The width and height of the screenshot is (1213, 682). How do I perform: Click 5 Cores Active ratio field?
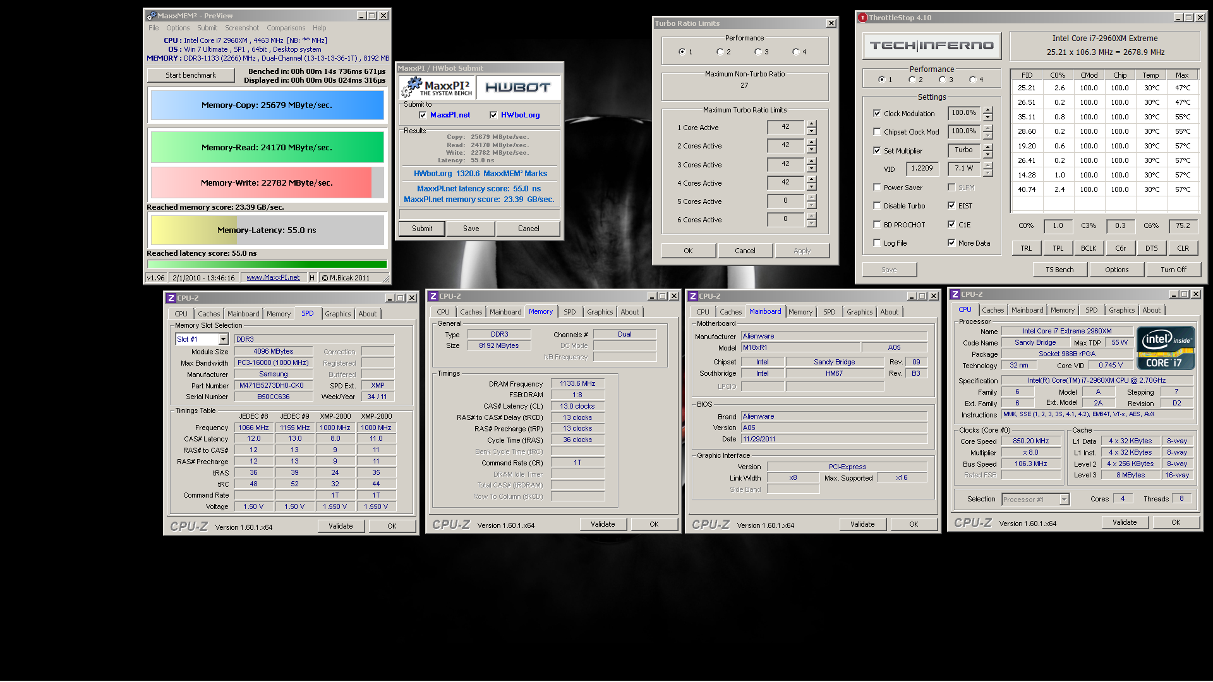pos(785,201)
